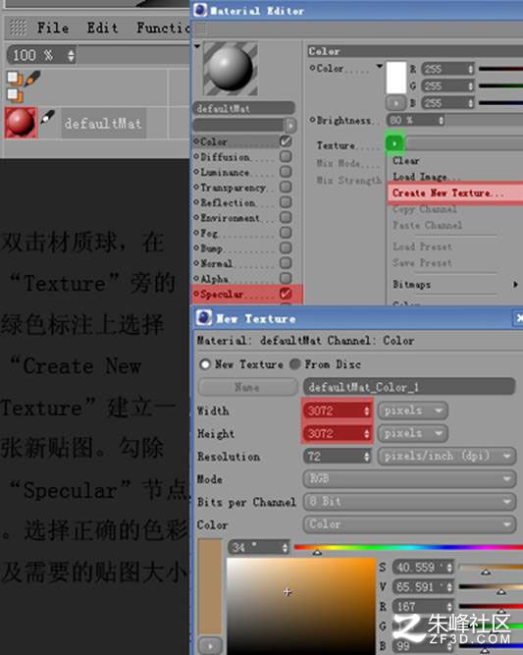Open the Width pixels unit dropdown

coord(412,410)
